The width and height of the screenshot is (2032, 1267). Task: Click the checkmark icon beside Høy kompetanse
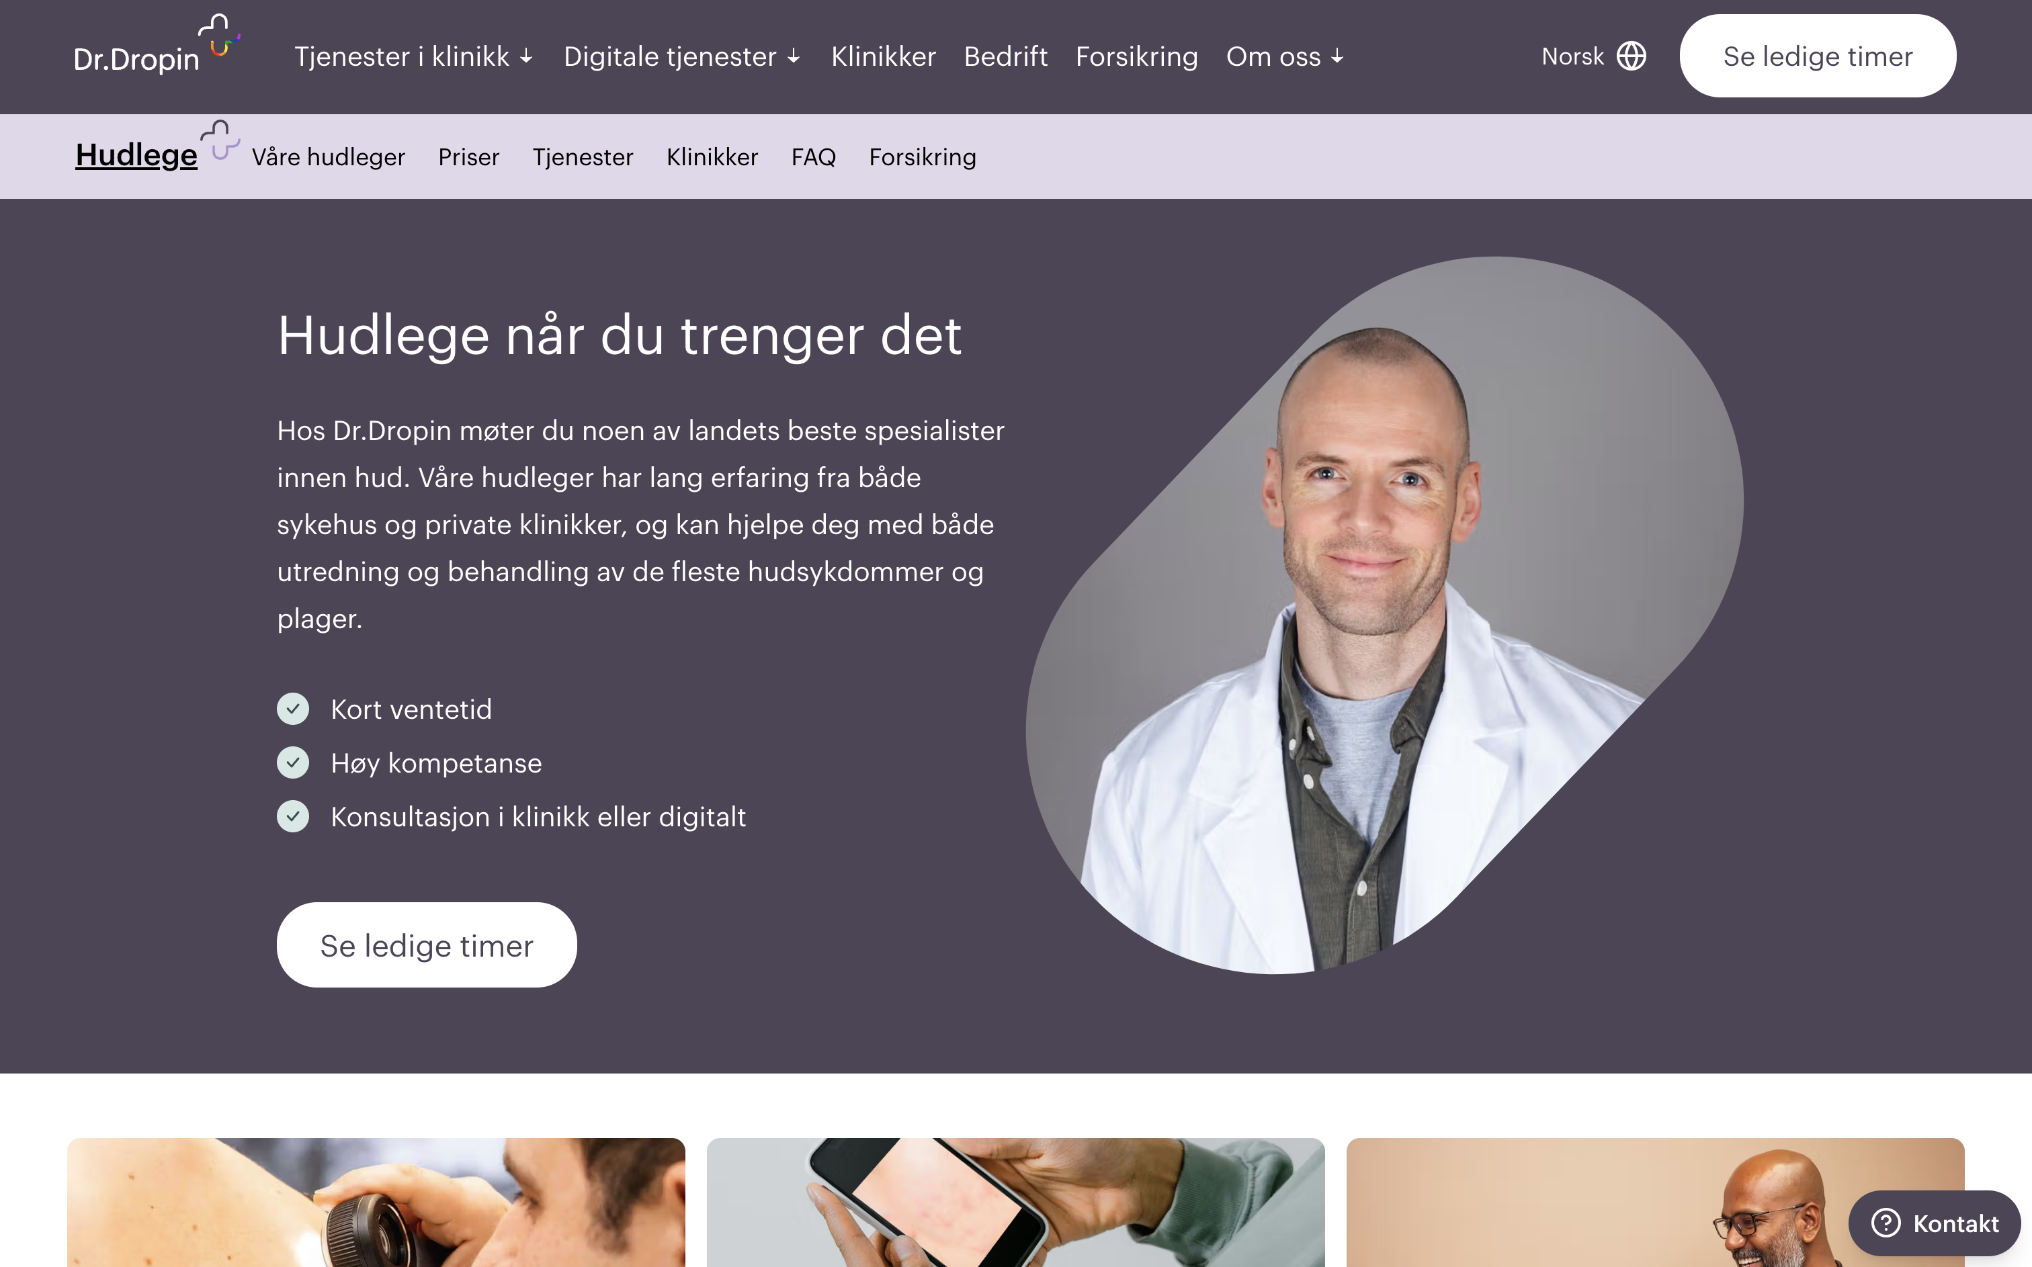click(292, 762)
